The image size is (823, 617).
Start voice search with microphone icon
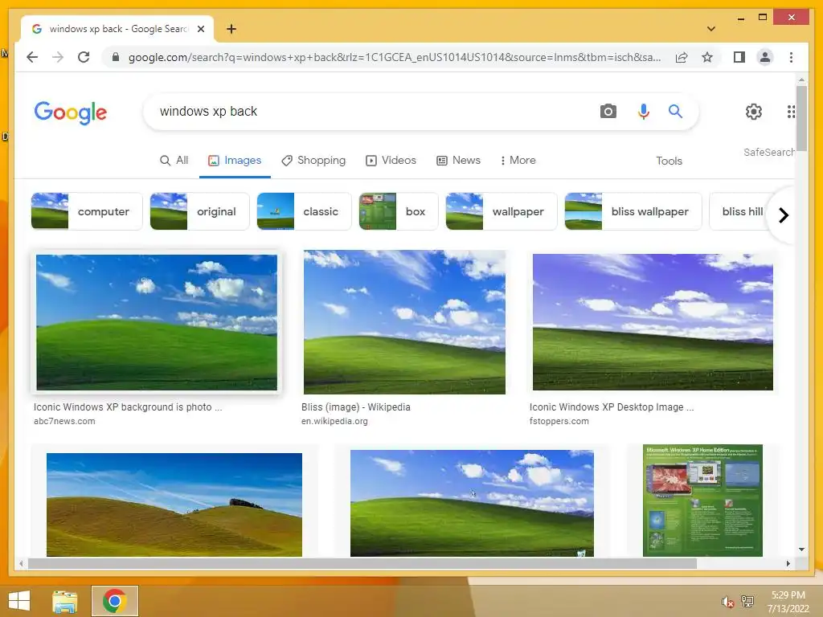[x=643, y=111]
